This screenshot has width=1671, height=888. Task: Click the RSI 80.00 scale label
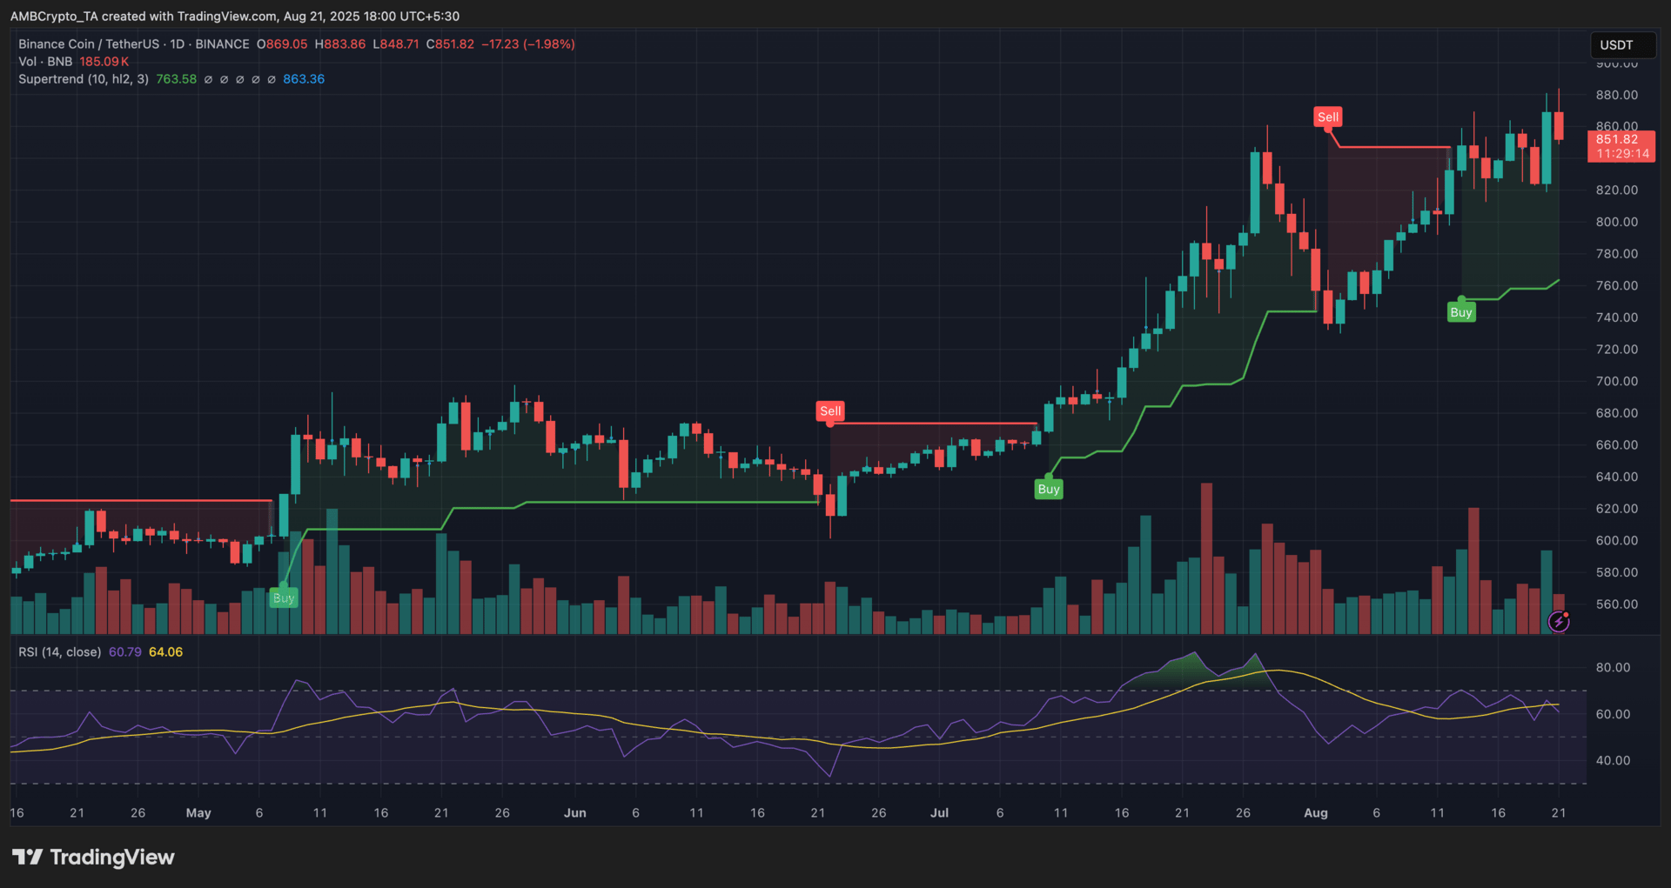click(x=1614, y=668)
